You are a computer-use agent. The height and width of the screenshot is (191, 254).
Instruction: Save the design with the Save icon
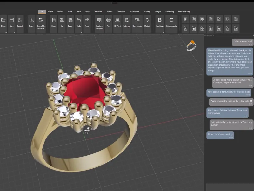tap(12, 20)
